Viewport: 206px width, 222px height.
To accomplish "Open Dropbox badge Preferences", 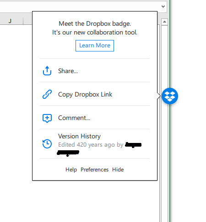I will tap(94, 170).
